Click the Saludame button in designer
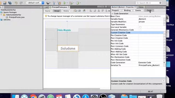The width and height of the screenshot is (175, 98). pos(68,48)
